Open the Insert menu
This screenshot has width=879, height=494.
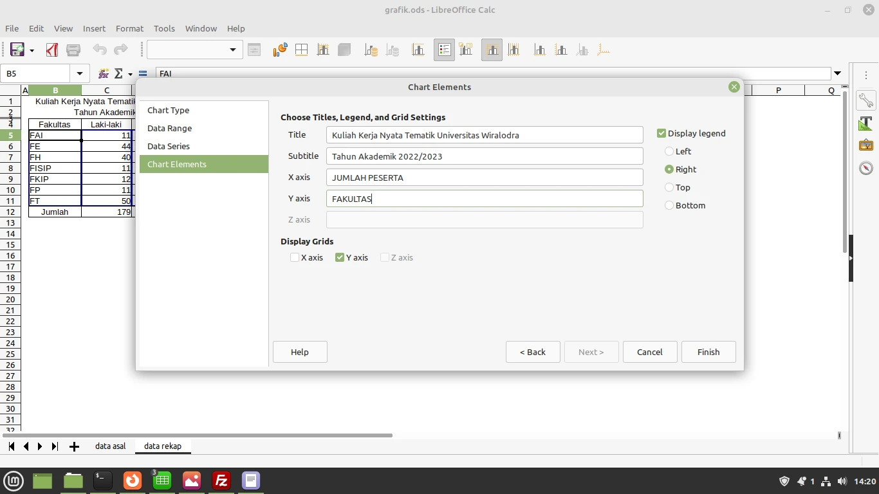coord(94,28)
